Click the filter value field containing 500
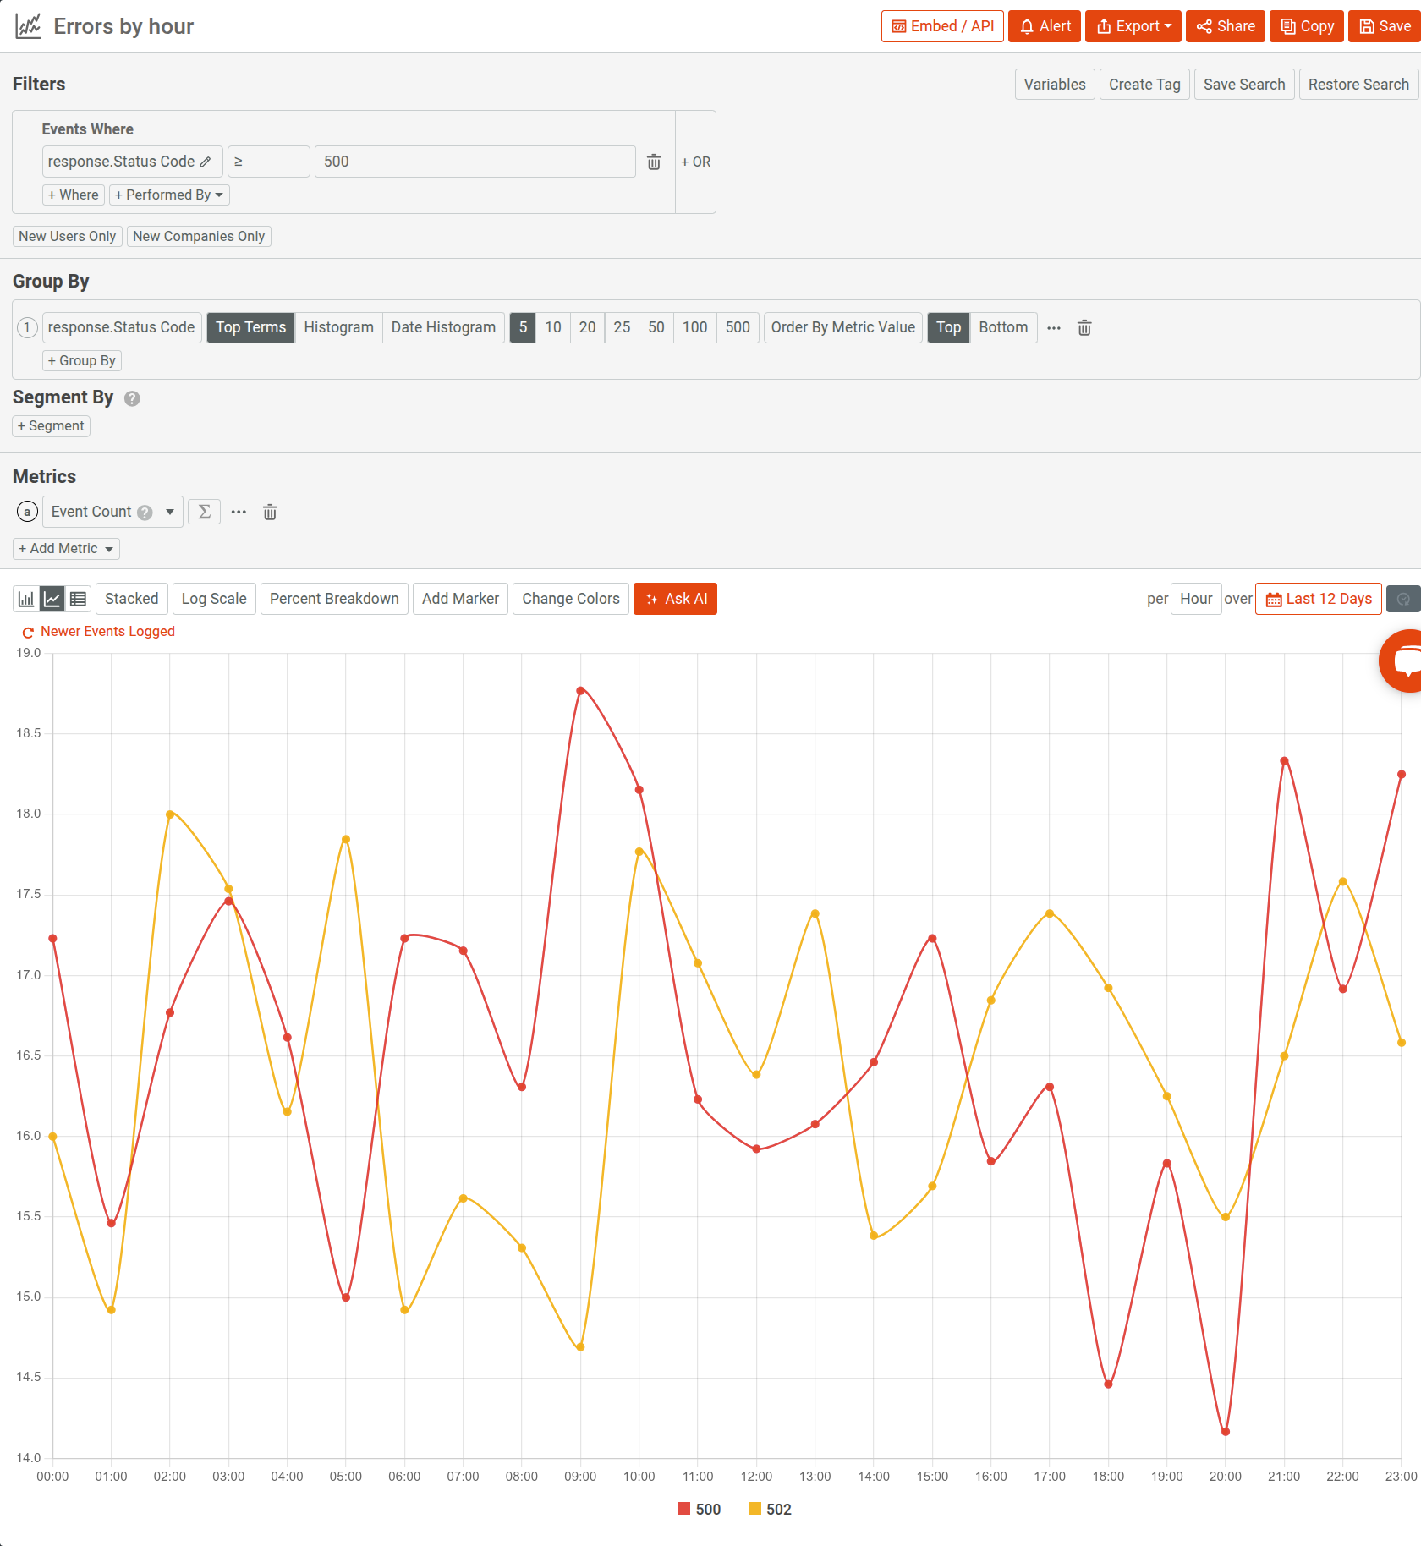The height and width of the screenshot is (1546, 1421). click(x=475, y=162)
